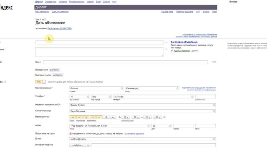This screenshot has width=267, height=150.
Task: Toggle Tuesday (вт) working day
Action: click(x=79, y=117)
